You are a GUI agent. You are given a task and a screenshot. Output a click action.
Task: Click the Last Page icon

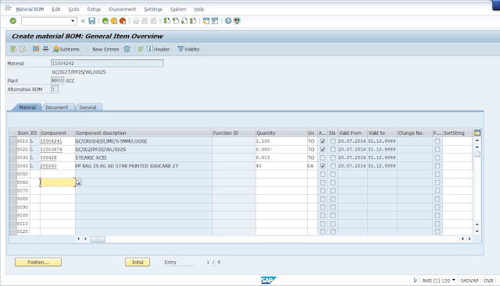point(193,21)
